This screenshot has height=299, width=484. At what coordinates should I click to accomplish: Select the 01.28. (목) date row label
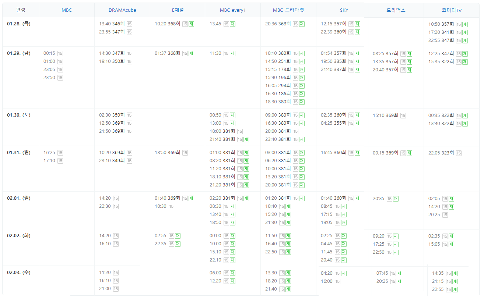[19, 24]
